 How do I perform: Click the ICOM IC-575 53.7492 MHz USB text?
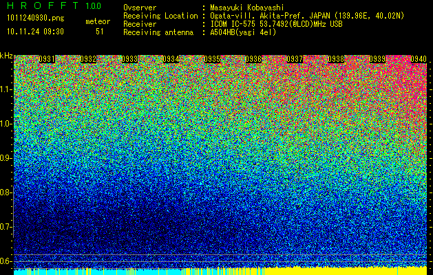[x=276, y=24]
